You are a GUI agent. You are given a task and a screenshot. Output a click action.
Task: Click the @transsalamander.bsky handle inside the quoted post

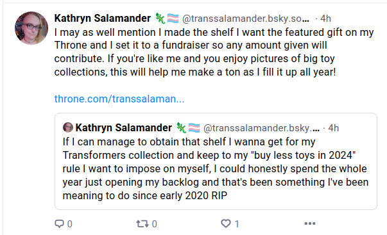pos(261,128)
